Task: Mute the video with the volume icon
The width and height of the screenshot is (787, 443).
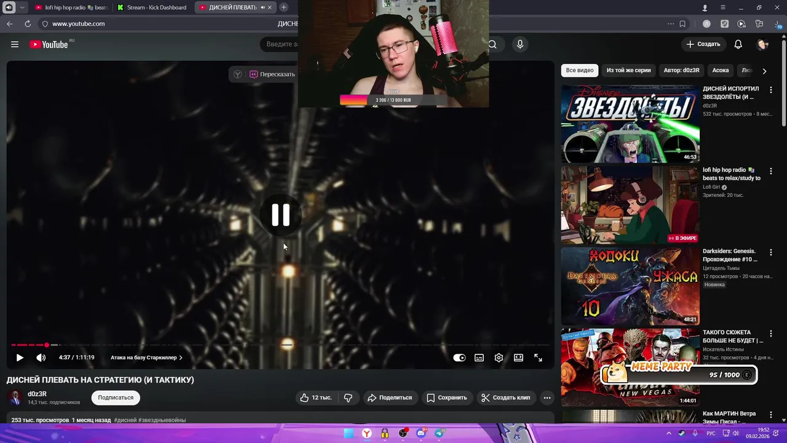Action: click(41, 357)
